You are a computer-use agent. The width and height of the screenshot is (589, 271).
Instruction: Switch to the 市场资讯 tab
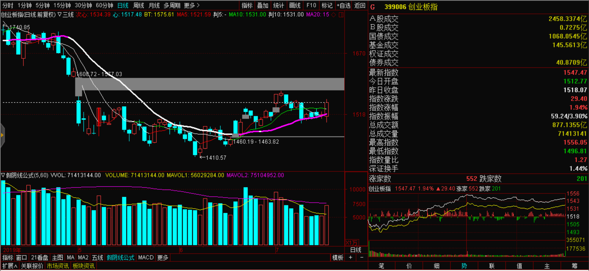[x=58, y=266]
